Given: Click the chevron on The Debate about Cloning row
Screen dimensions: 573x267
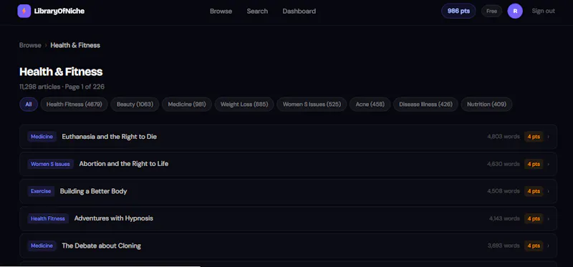Looking at the screenshot, I should coord(548,246).
